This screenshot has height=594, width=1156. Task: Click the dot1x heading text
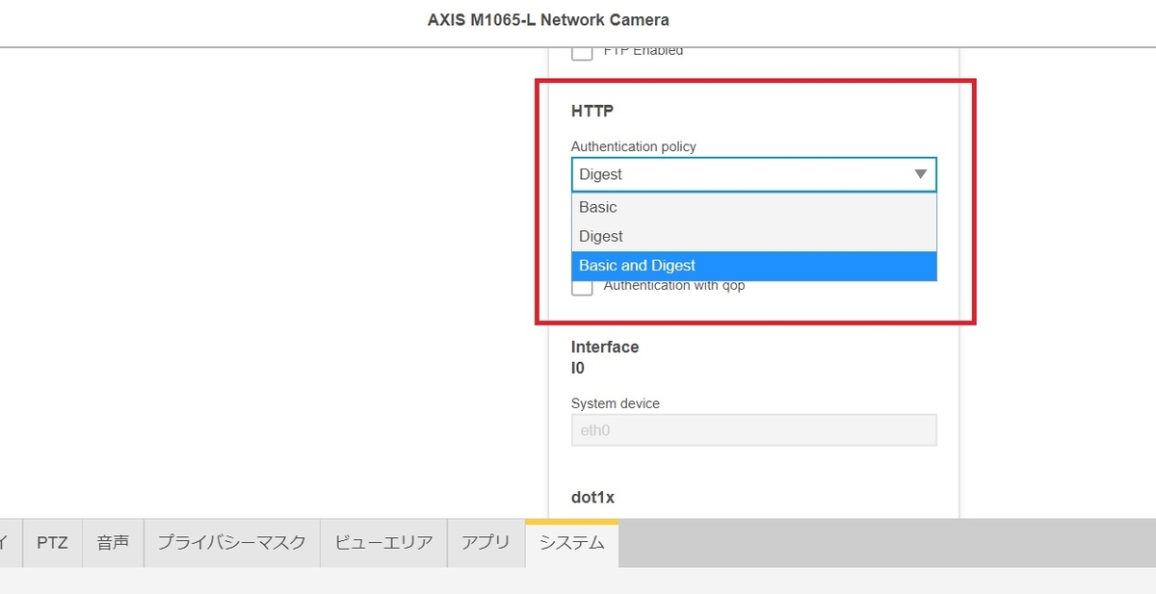[x=592, y=497]
